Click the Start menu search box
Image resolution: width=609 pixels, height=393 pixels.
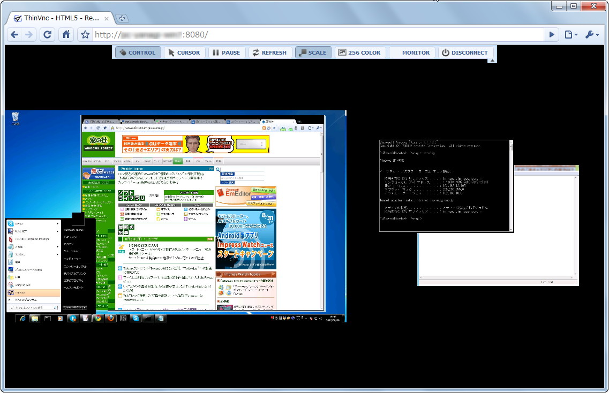coord(33,307)
